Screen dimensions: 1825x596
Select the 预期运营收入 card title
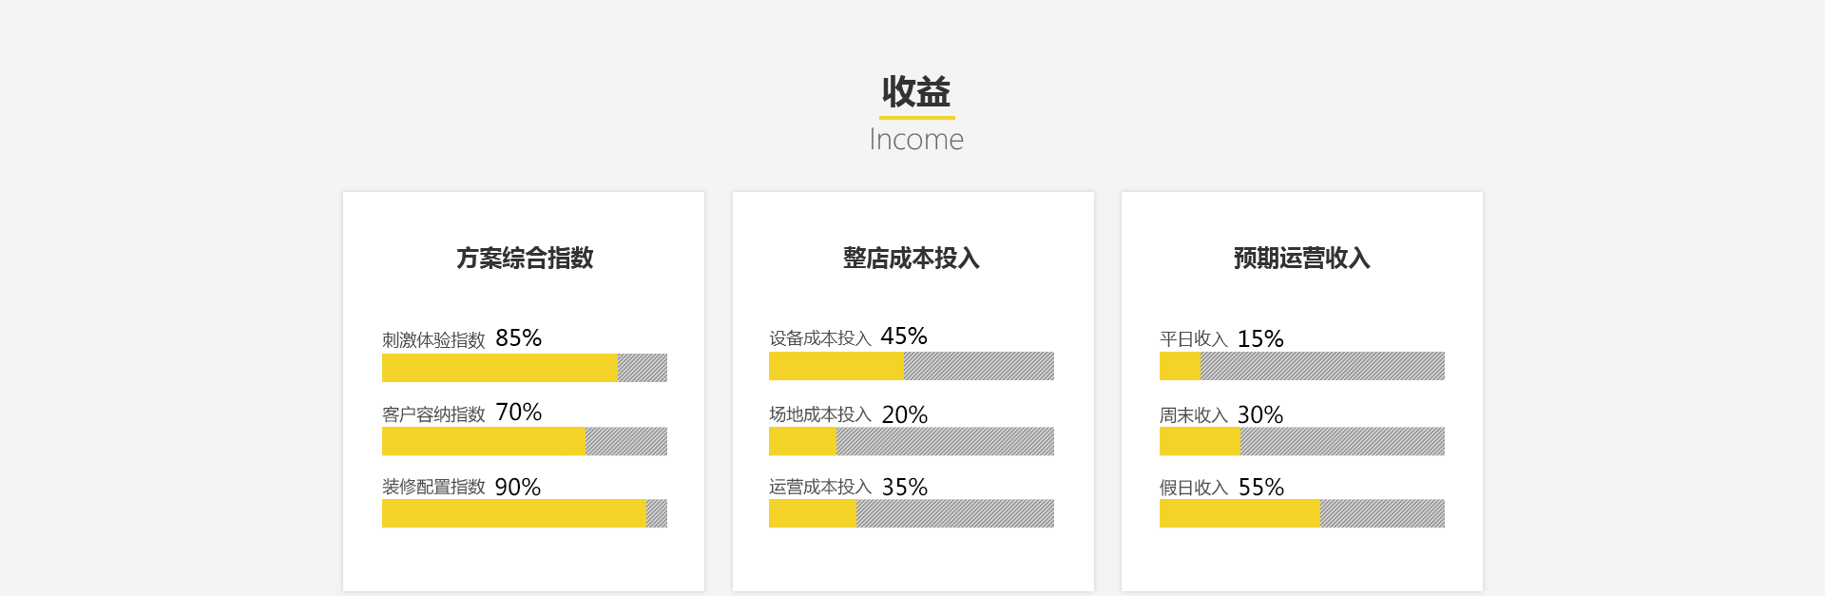[1302, 258]
